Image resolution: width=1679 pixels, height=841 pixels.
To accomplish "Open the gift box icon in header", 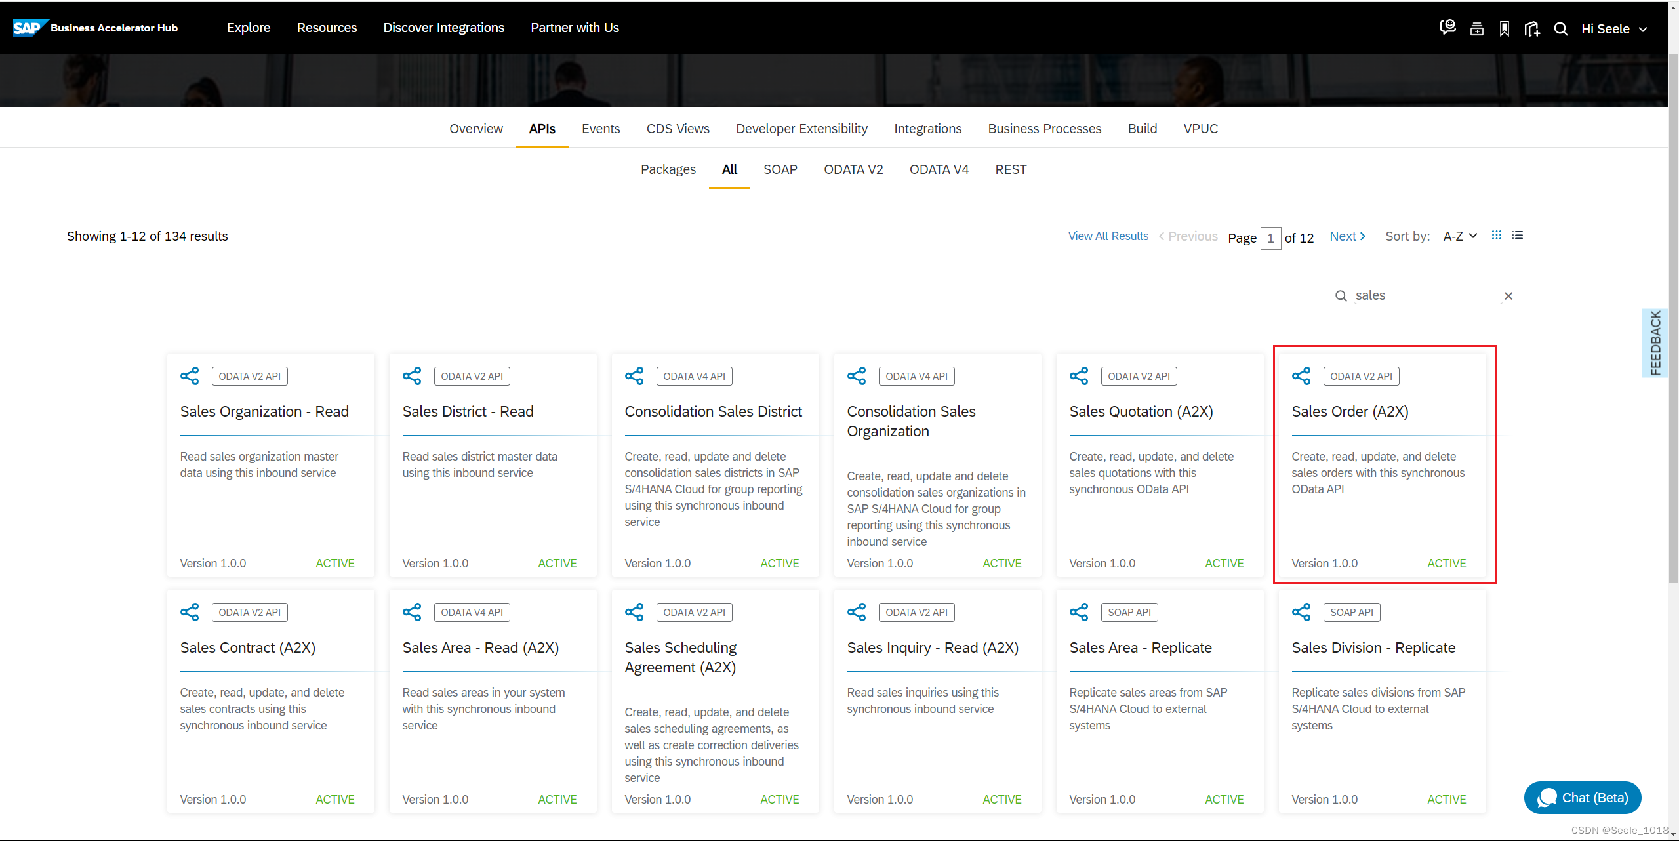I will pos(1476,29).
